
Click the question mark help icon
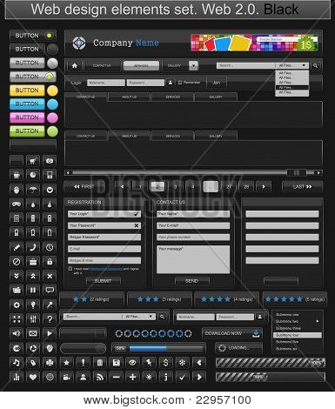[50, 319]
